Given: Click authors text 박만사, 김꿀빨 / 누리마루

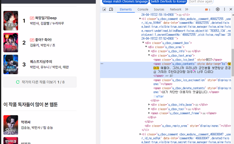Looking at the screenshot, I should [47, 23].
